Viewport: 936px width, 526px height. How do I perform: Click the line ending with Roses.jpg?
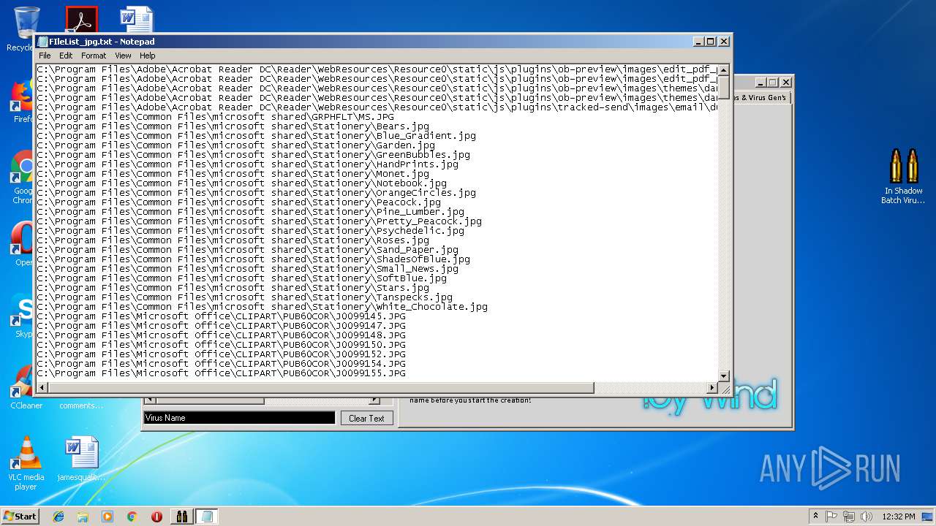tap(233, 240)
